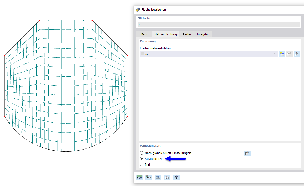Screen dimensions: 304x186
Task: Open the units and decimal places icon
Action: pos(139,177)
